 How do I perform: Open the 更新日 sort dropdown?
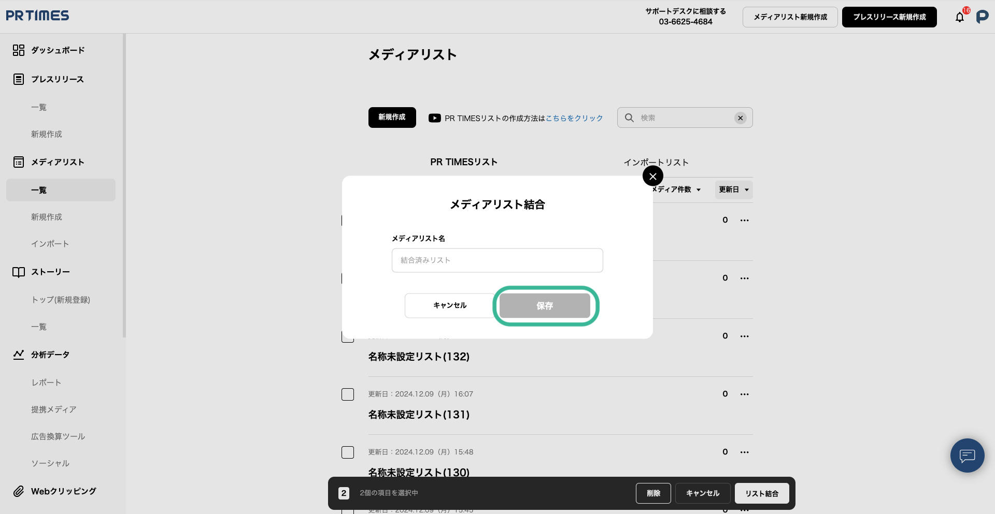734,189
